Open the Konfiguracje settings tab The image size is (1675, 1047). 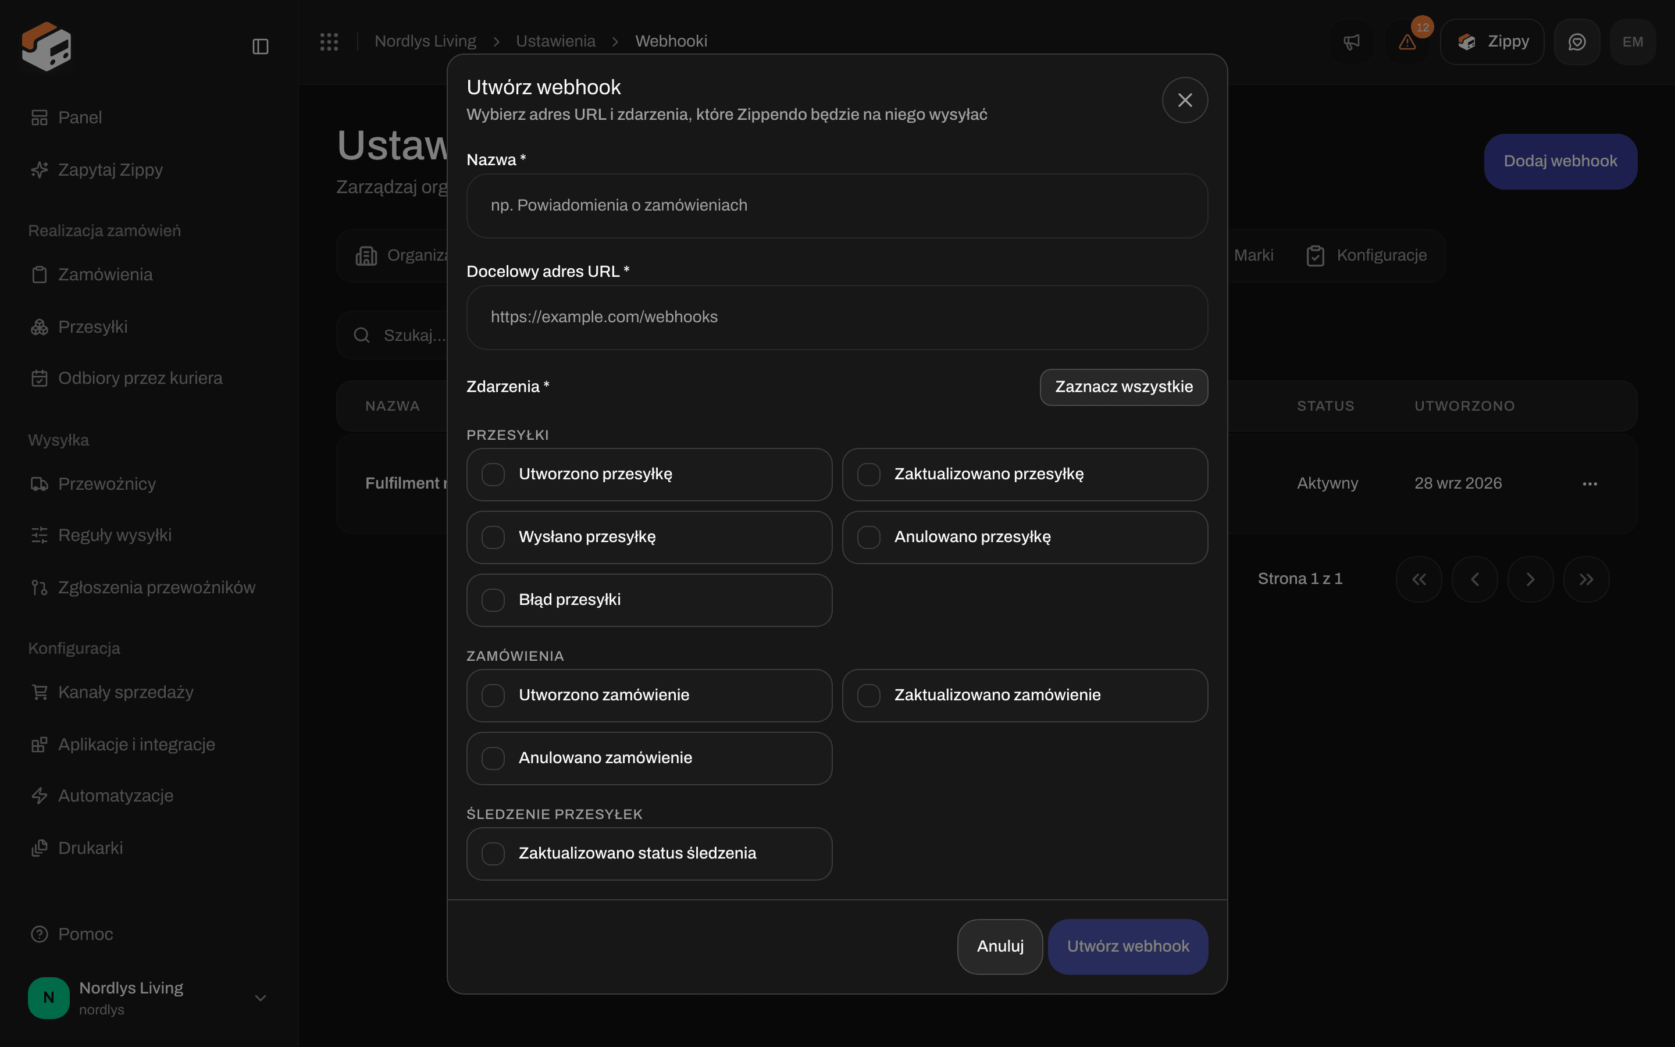pyautogui.click(x=1366, y=255)
